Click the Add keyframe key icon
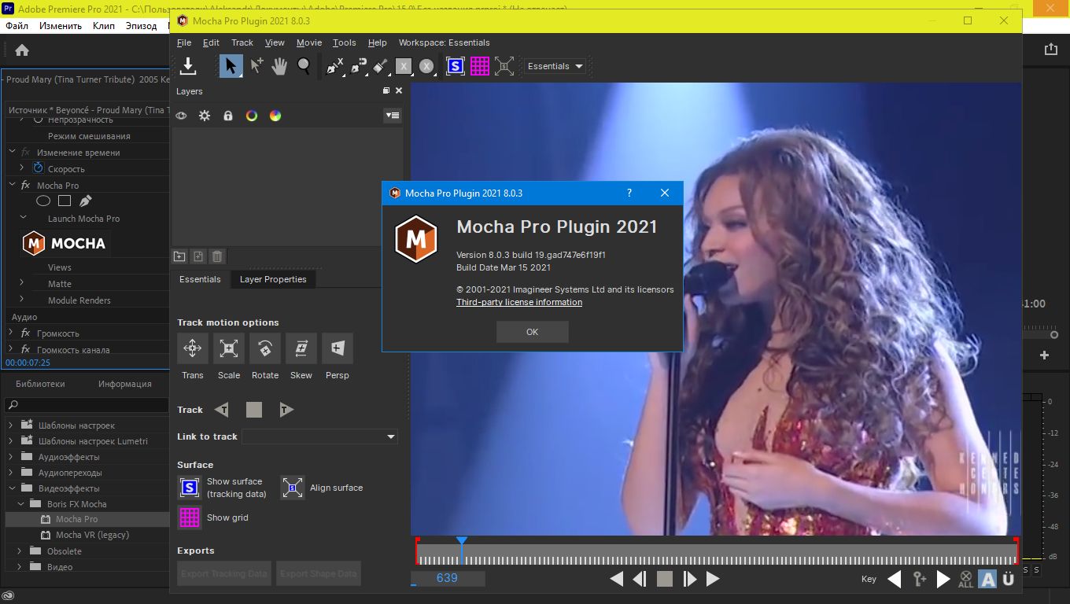The width and height of the screenshot is (1070, 604). tap(919, 580)
